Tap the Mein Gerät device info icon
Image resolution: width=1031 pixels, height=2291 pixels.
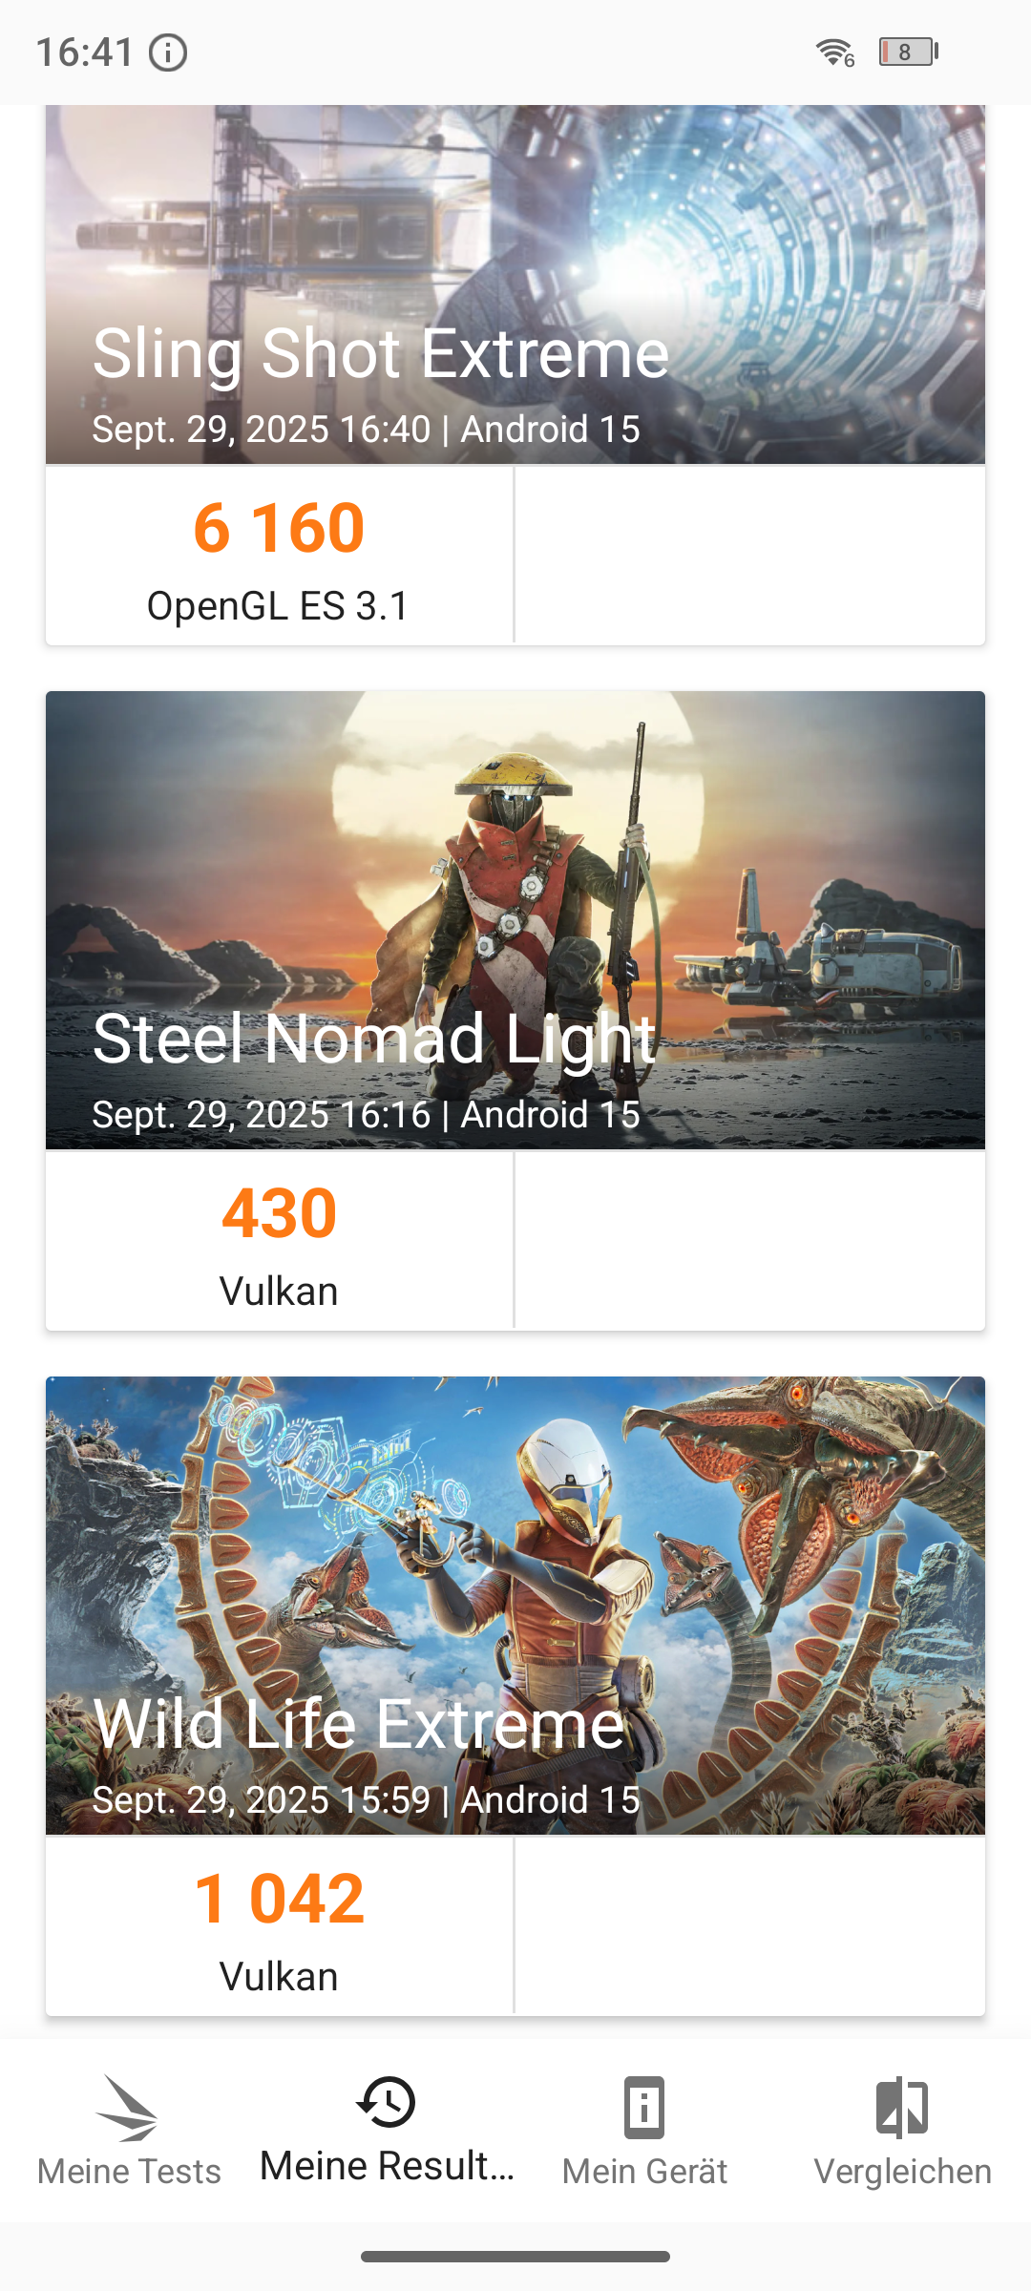pos(644,2107)
